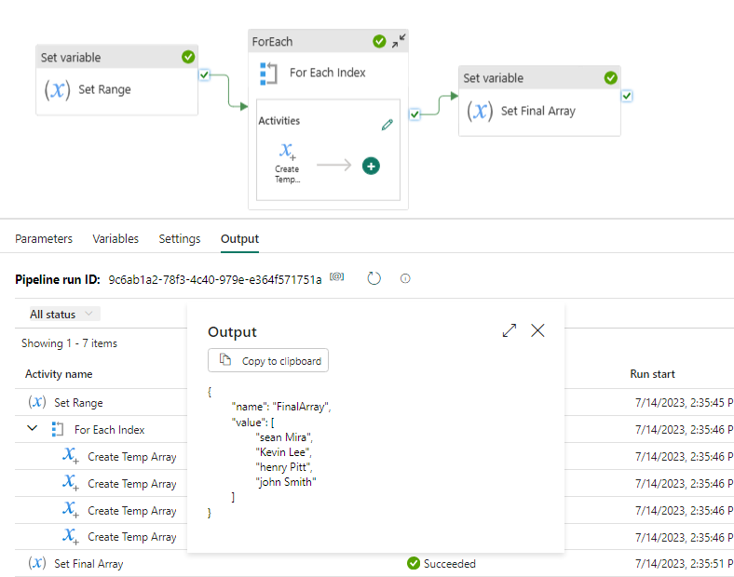Collapse the ForEach activity container
This screenshot has height=577, width=734.
(399, 41)
